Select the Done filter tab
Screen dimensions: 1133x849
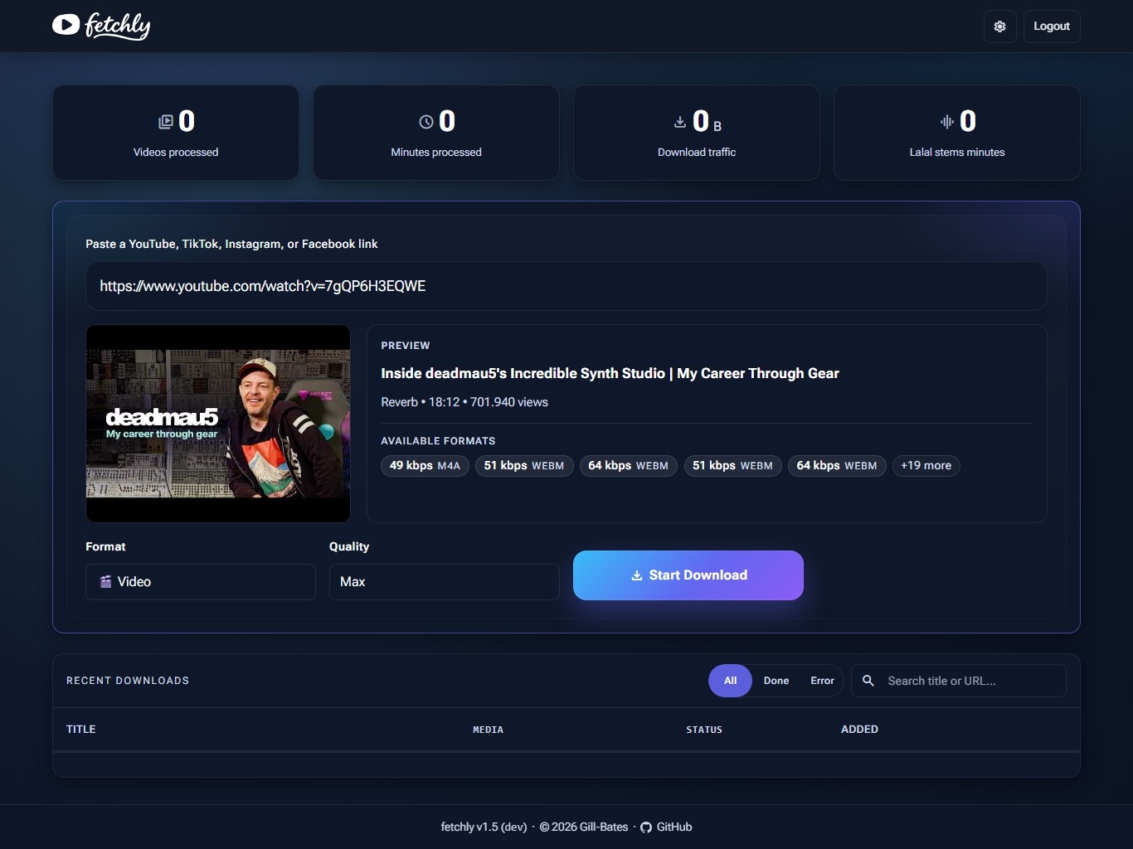click(776, 681)
